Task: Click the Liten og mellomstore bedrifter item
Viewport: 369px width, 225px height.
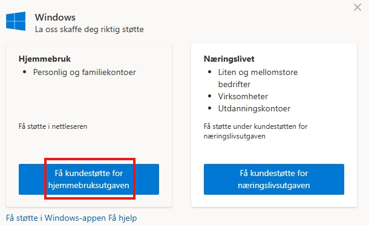Action: click(258, 78)
